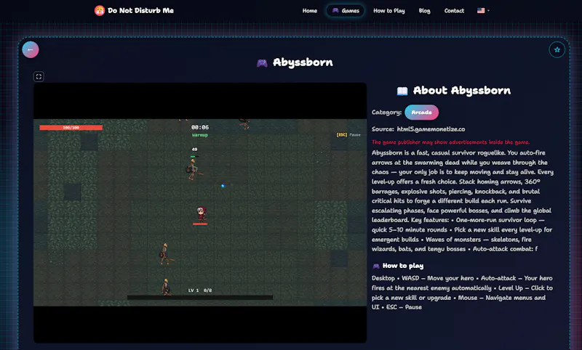Click the About Abyssborn heading
This screenshot has height=350, width=582.
(x=462, y=91)
